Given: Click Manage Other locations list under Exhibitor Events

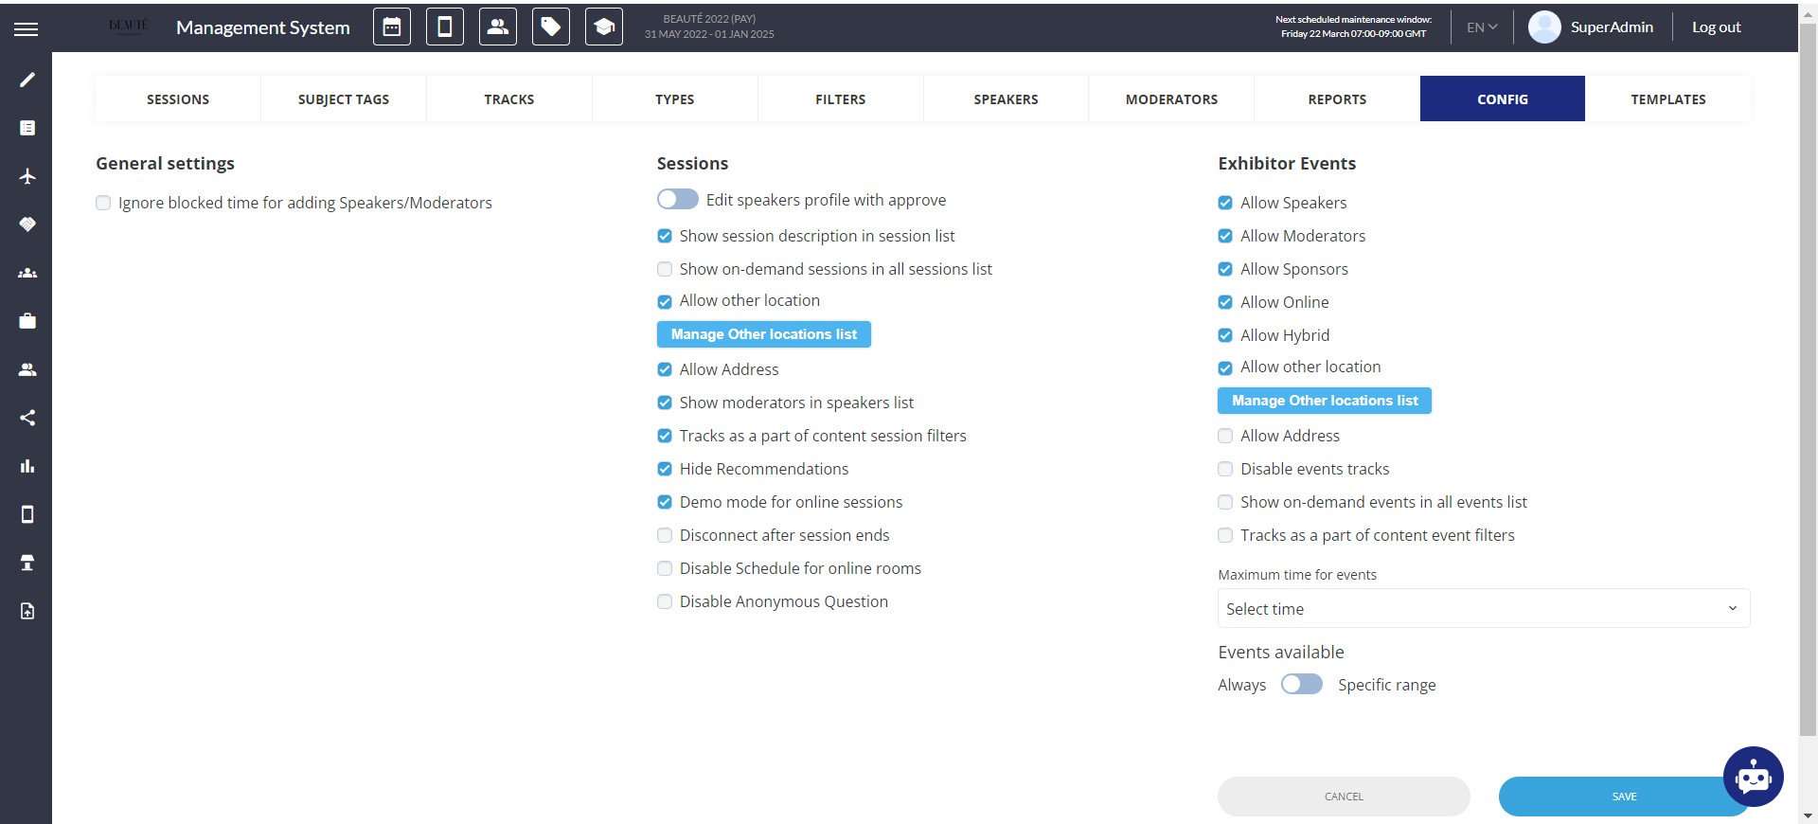Looking at the screenshot, I should [x=1325, y=401].
